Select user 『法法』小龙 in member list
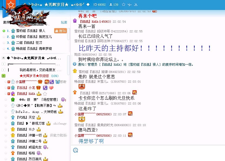 point(25,88)
